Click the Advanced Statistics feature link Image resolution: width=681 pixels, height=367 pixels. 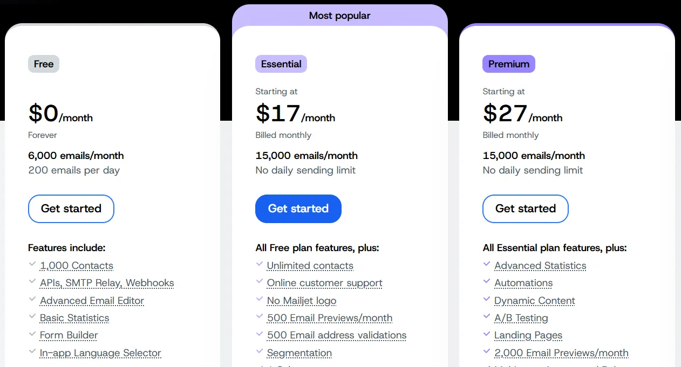(x=540, y=266)
